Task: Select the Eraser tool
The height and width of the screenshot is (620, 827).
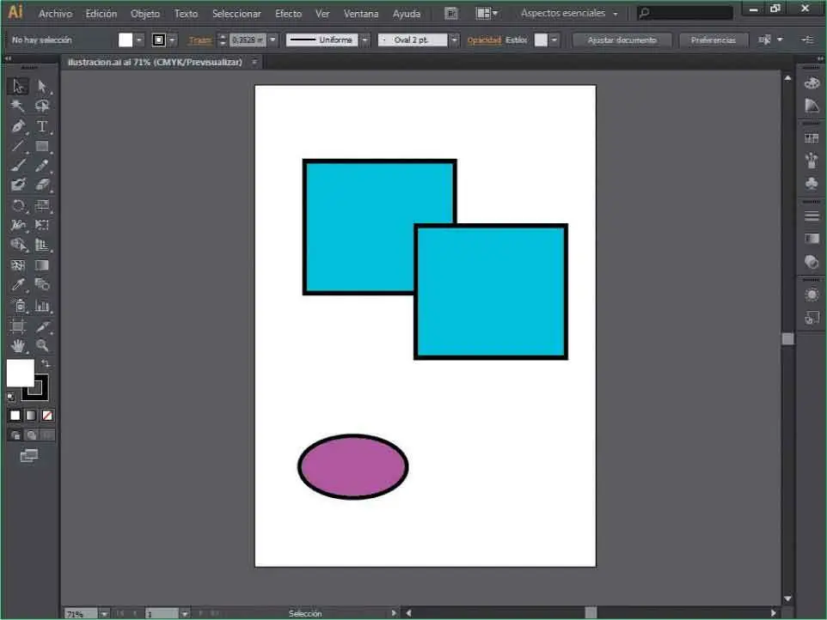Action: pos(42,185)
